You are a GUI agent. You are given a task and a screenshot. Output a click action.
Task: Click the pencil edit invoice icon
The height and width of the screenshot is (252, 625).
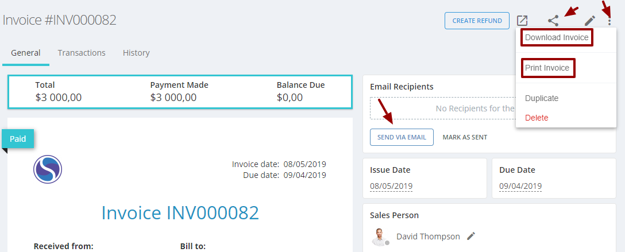(x=590, y=21)
